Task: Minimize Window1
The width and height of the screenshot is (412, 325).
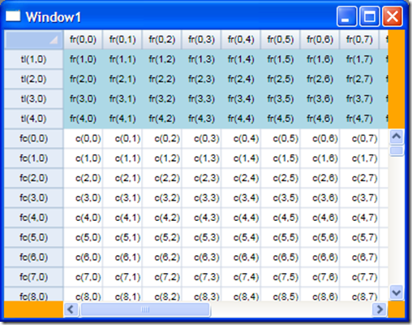Action: point(346,16)
